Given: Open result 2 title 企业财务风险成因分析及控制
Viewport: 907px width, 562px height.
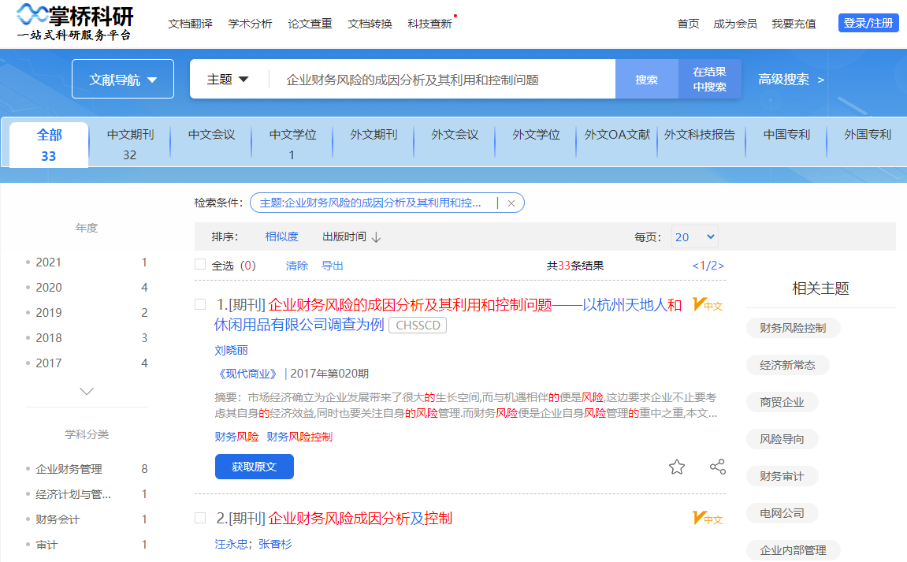Looking at the screenshot, I should [x=360, y=518].
